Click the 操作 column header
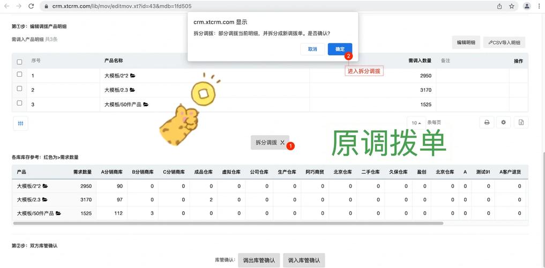The height and width of the screenshot is (268, 545). [519, 61]
